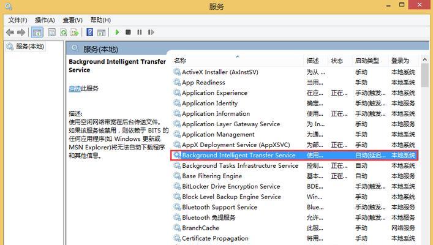This screenshot has width=433, height=245.
Task: Click the 启动 link to start service
Action: (x=75, y=88)
